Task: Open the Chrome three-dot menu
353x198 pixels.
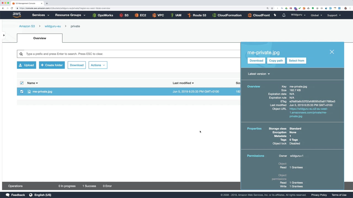Action: pyautogui.click(x=350, y=8)
